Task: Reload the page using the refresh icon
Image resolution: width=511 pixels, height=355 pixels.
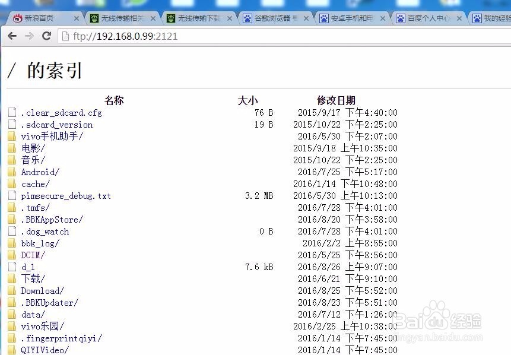Action: pos(47,36)
